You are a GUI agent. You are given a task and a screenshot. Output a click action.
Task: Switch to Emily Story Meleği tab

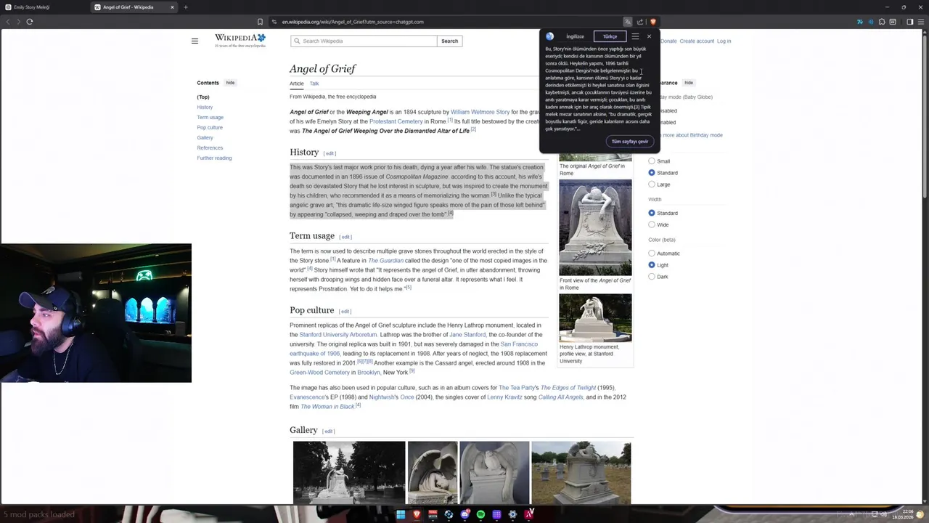tap(45, 7)
